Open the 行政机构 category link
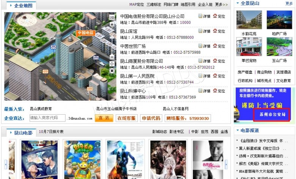Screen dimensions: 296x179 coord(245,81)
